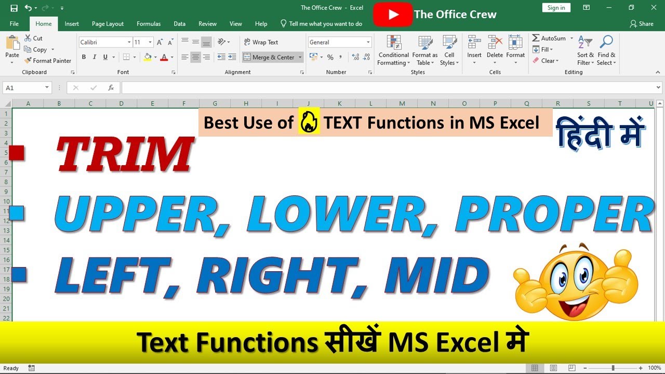
Task: Increase decimal places
Action: pyautogui.click(x=355, y=57)
